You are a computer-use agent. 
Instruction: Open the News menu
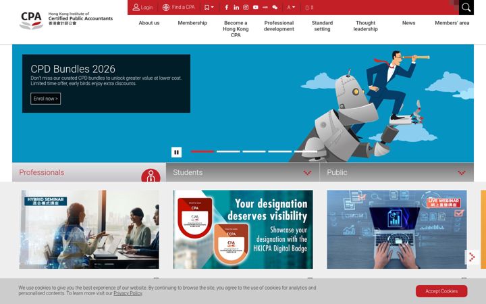click(x=409, y=23)
